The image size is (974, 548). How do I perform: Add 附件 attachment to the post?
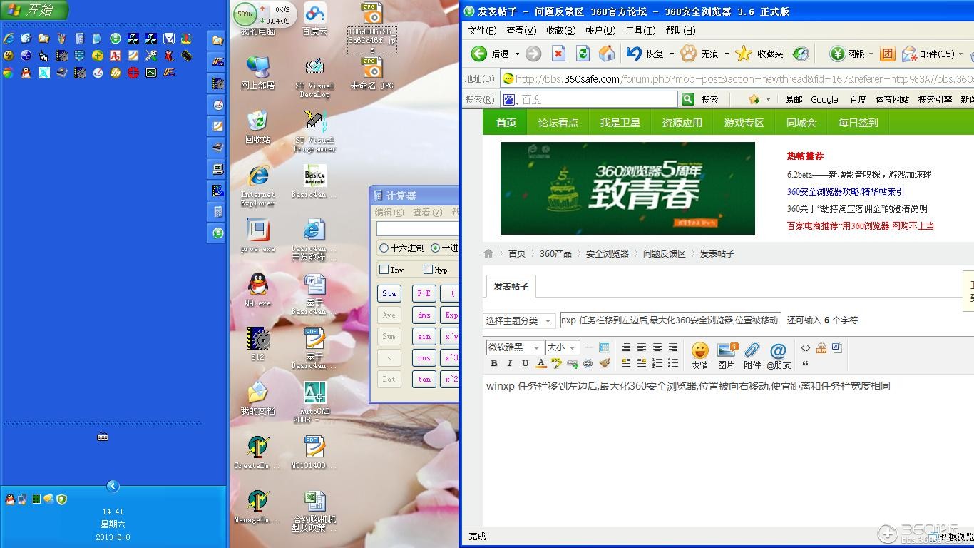point(752,355)
